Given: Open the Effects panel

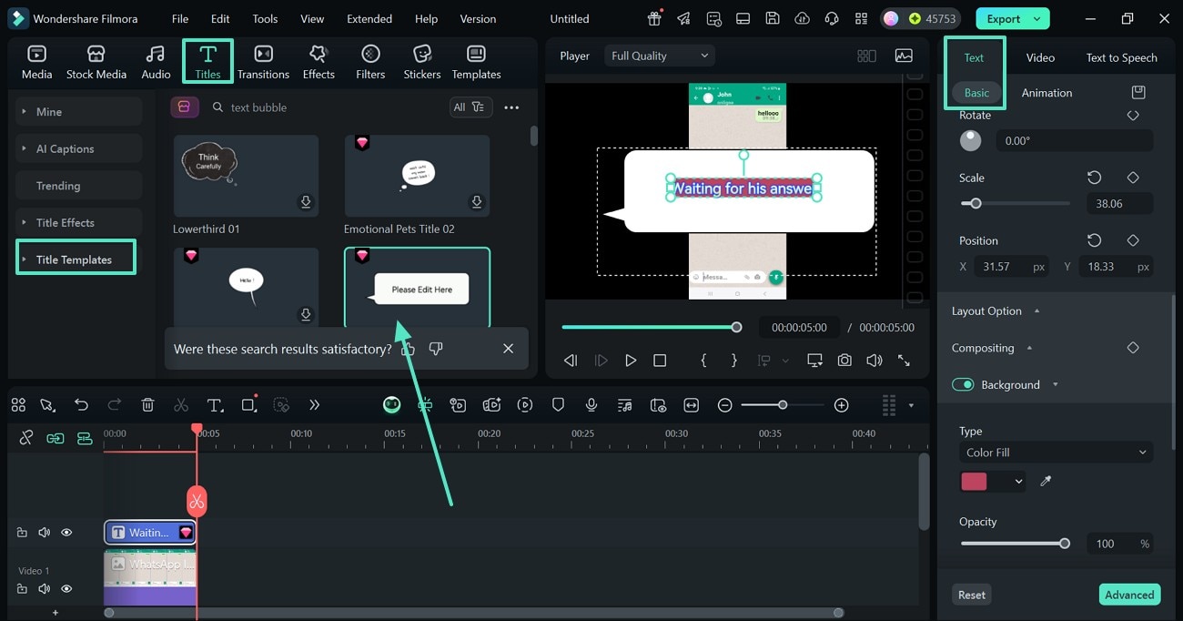Looking at the screenshot, I should [318, 62].
